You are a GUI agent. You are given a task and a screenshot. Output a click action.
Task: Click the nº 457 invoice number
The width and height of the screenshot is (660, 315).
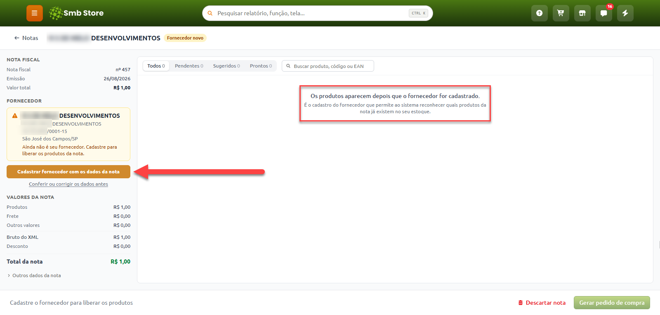(123, 70)
